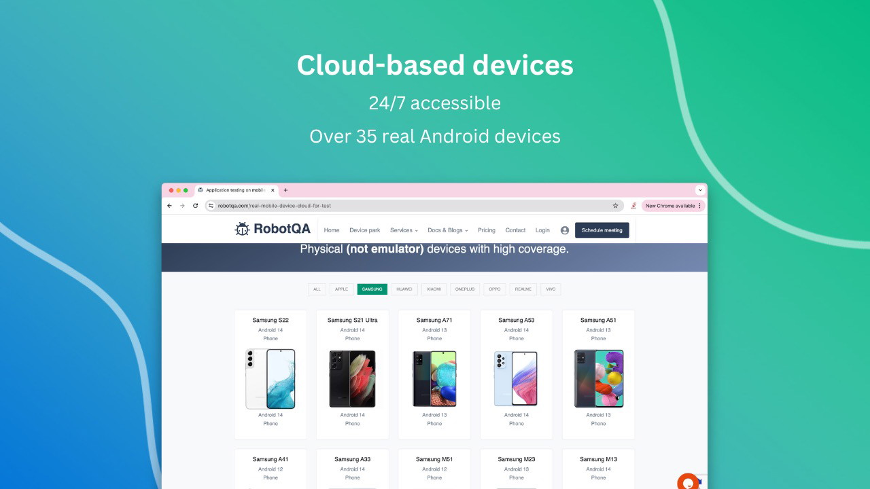Open the tab search chevron in Chrome
The height and width of the screenshot is (489, 870).
tap(700, 190)
